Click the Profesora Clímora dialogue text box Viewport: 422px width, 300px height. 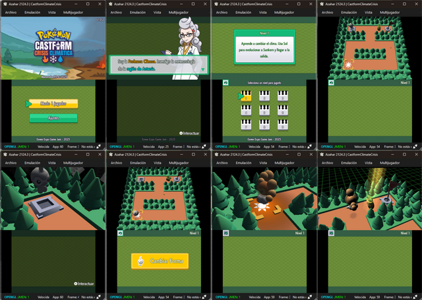pyautogui.click(x=159, y=65)
